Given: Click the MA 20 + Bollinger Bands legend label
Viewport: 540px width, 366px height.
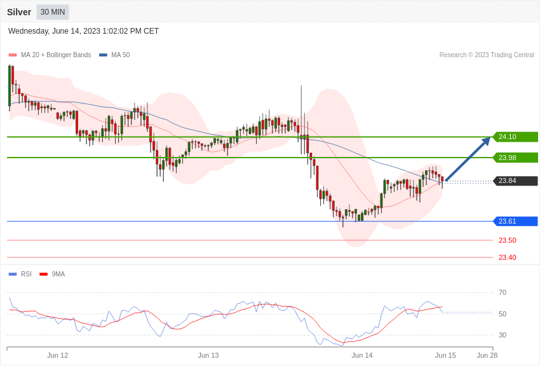Looking at the screenshot, I should [x=56, y=55].
